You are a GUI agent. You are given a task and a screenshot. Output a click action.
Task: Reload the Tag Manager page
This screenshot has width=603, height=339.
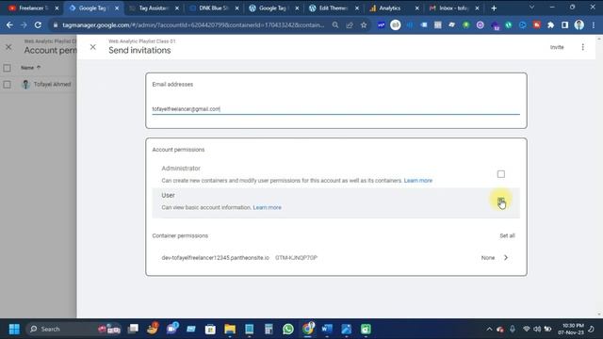point(38,25)
